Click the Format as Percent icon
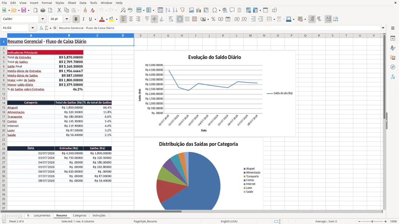The image size is (399, 224). tap(213, 19)
